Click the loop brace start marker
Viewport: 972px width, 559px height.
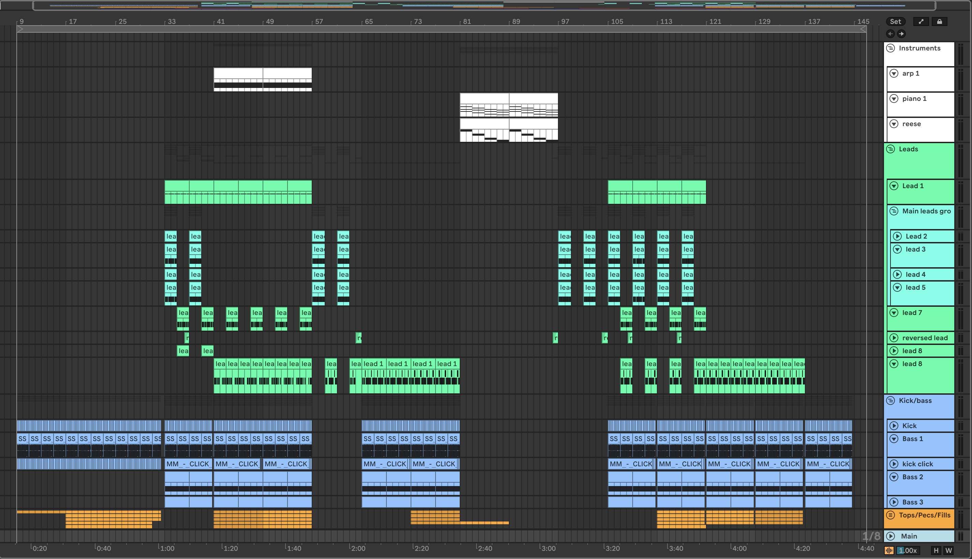pos(20,29)
